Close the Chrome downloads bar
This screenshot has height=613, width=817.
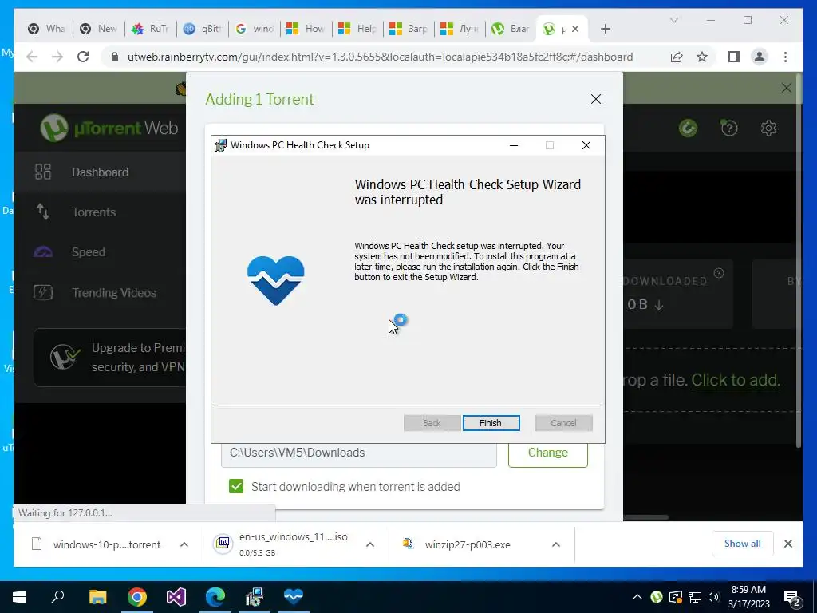pyautogui.click(x=787, y=544)
